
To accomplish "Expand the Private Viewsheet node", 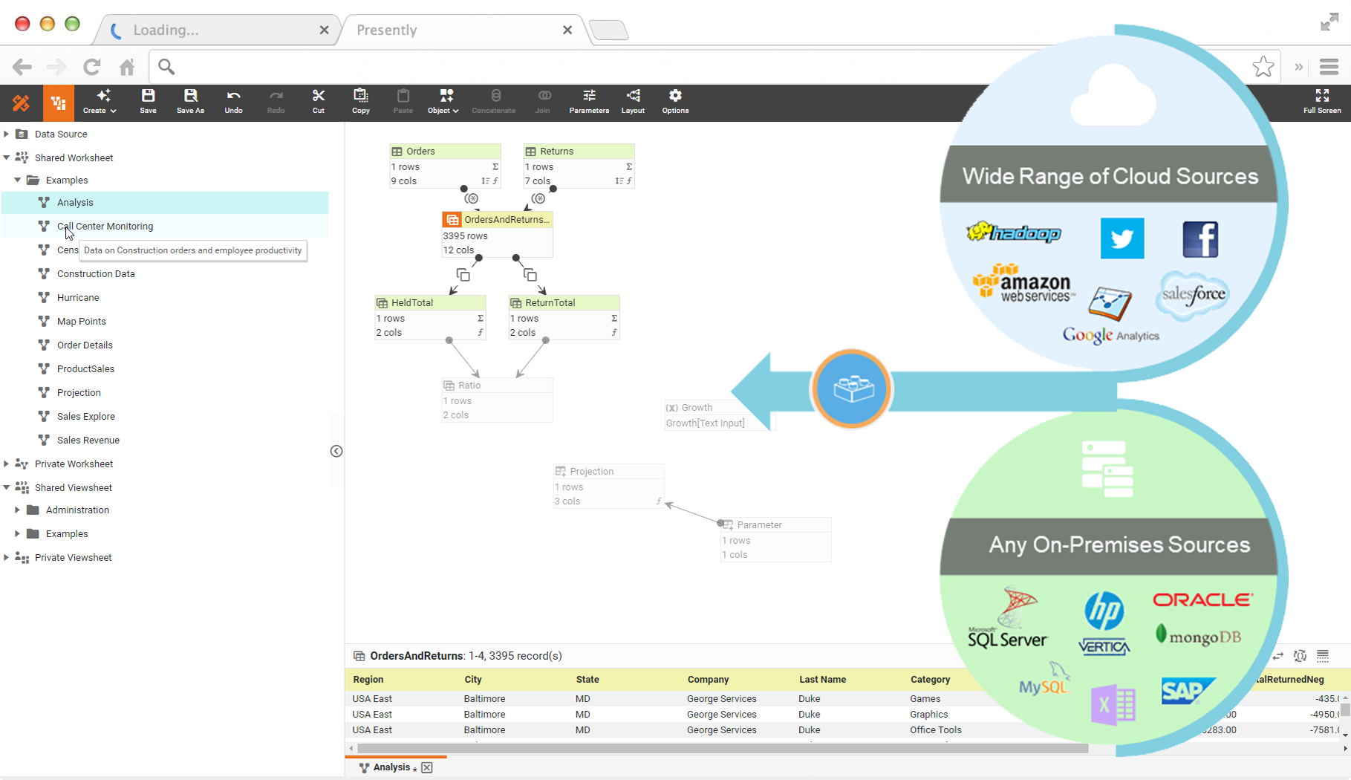I will point(7,557).
